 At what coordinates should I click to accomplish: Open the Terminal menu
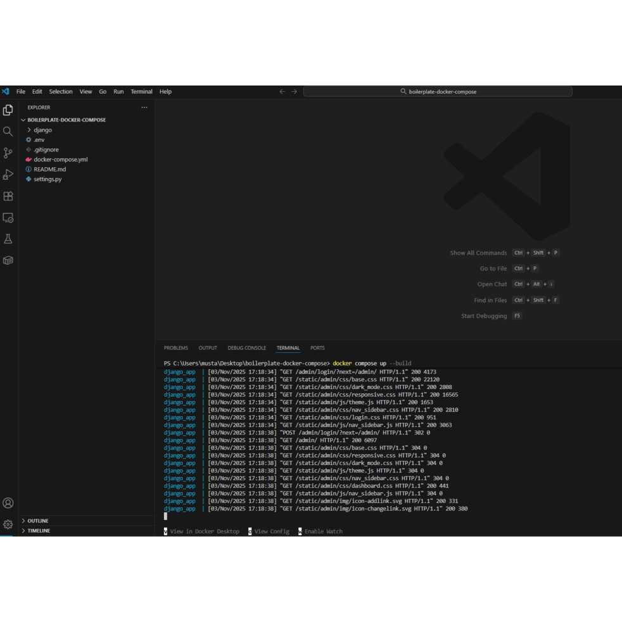142,92
